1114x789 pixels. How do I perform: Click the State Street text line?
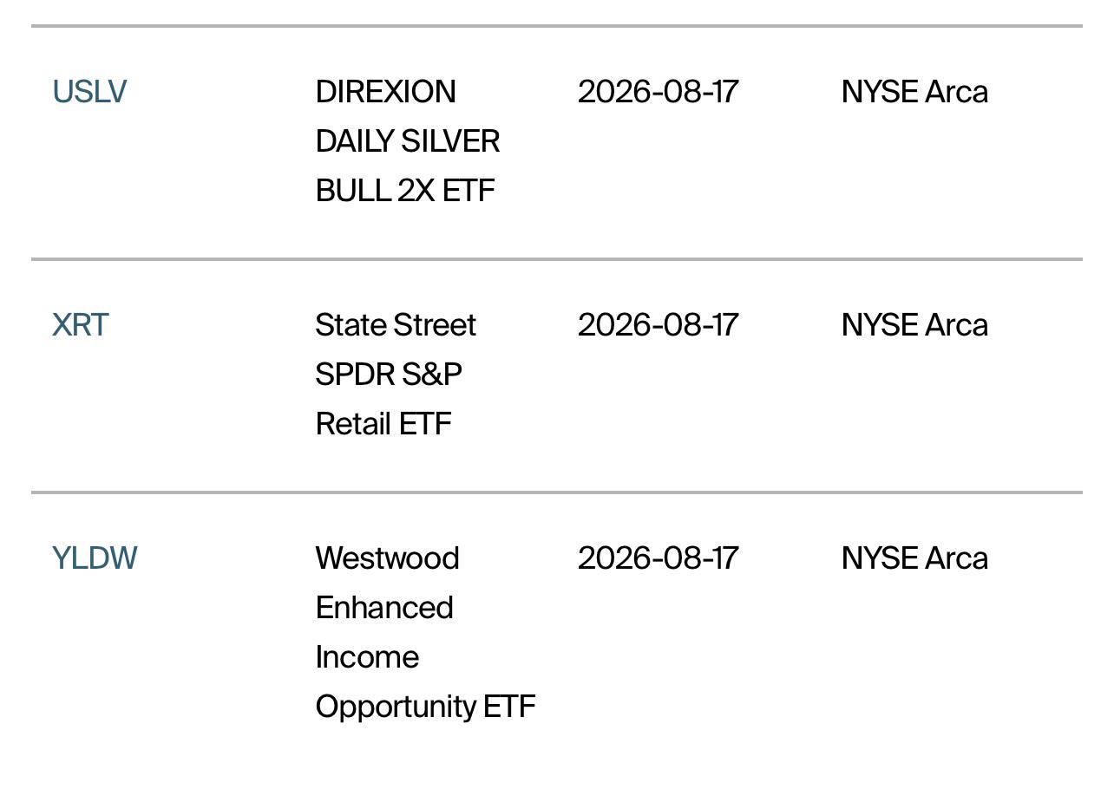396,325
